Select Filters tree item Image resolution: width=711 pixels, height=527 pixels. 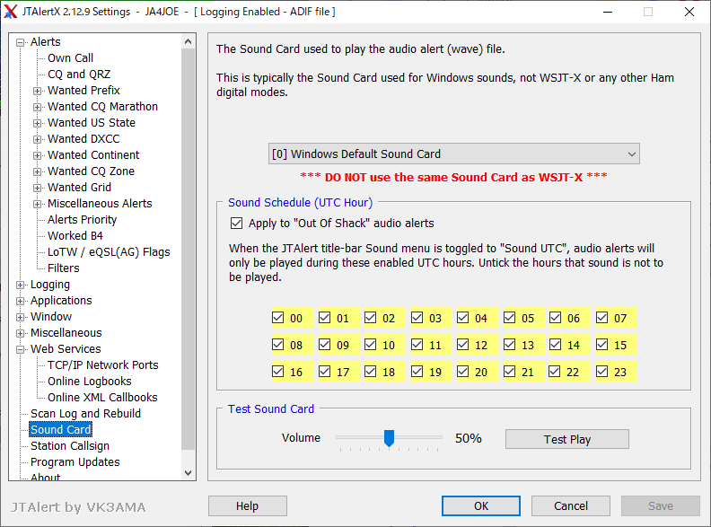64,268
